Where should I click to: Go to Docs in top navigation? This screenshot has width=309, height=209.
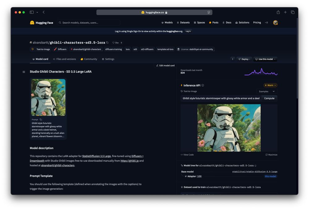click(x=227, y=23)
